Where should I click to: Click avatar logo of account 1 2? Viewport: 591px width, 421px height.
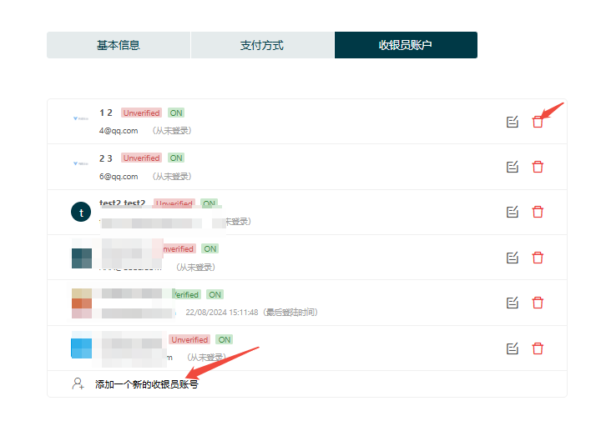81,118
